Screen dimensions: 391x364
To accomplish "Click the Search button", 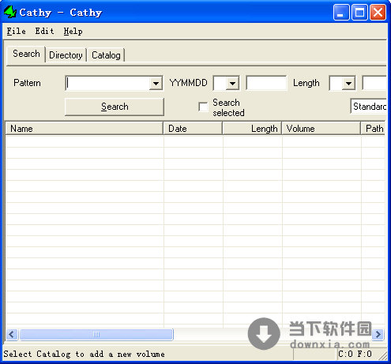I will (x=115, y=107).
